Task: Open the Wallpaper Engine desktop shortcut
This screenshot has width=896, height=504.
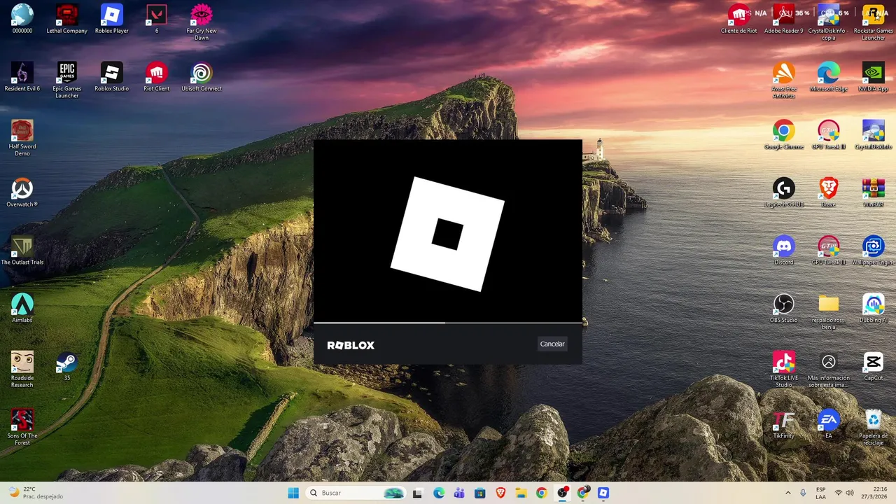Action: pyautogui.click(x=874, y=251)
